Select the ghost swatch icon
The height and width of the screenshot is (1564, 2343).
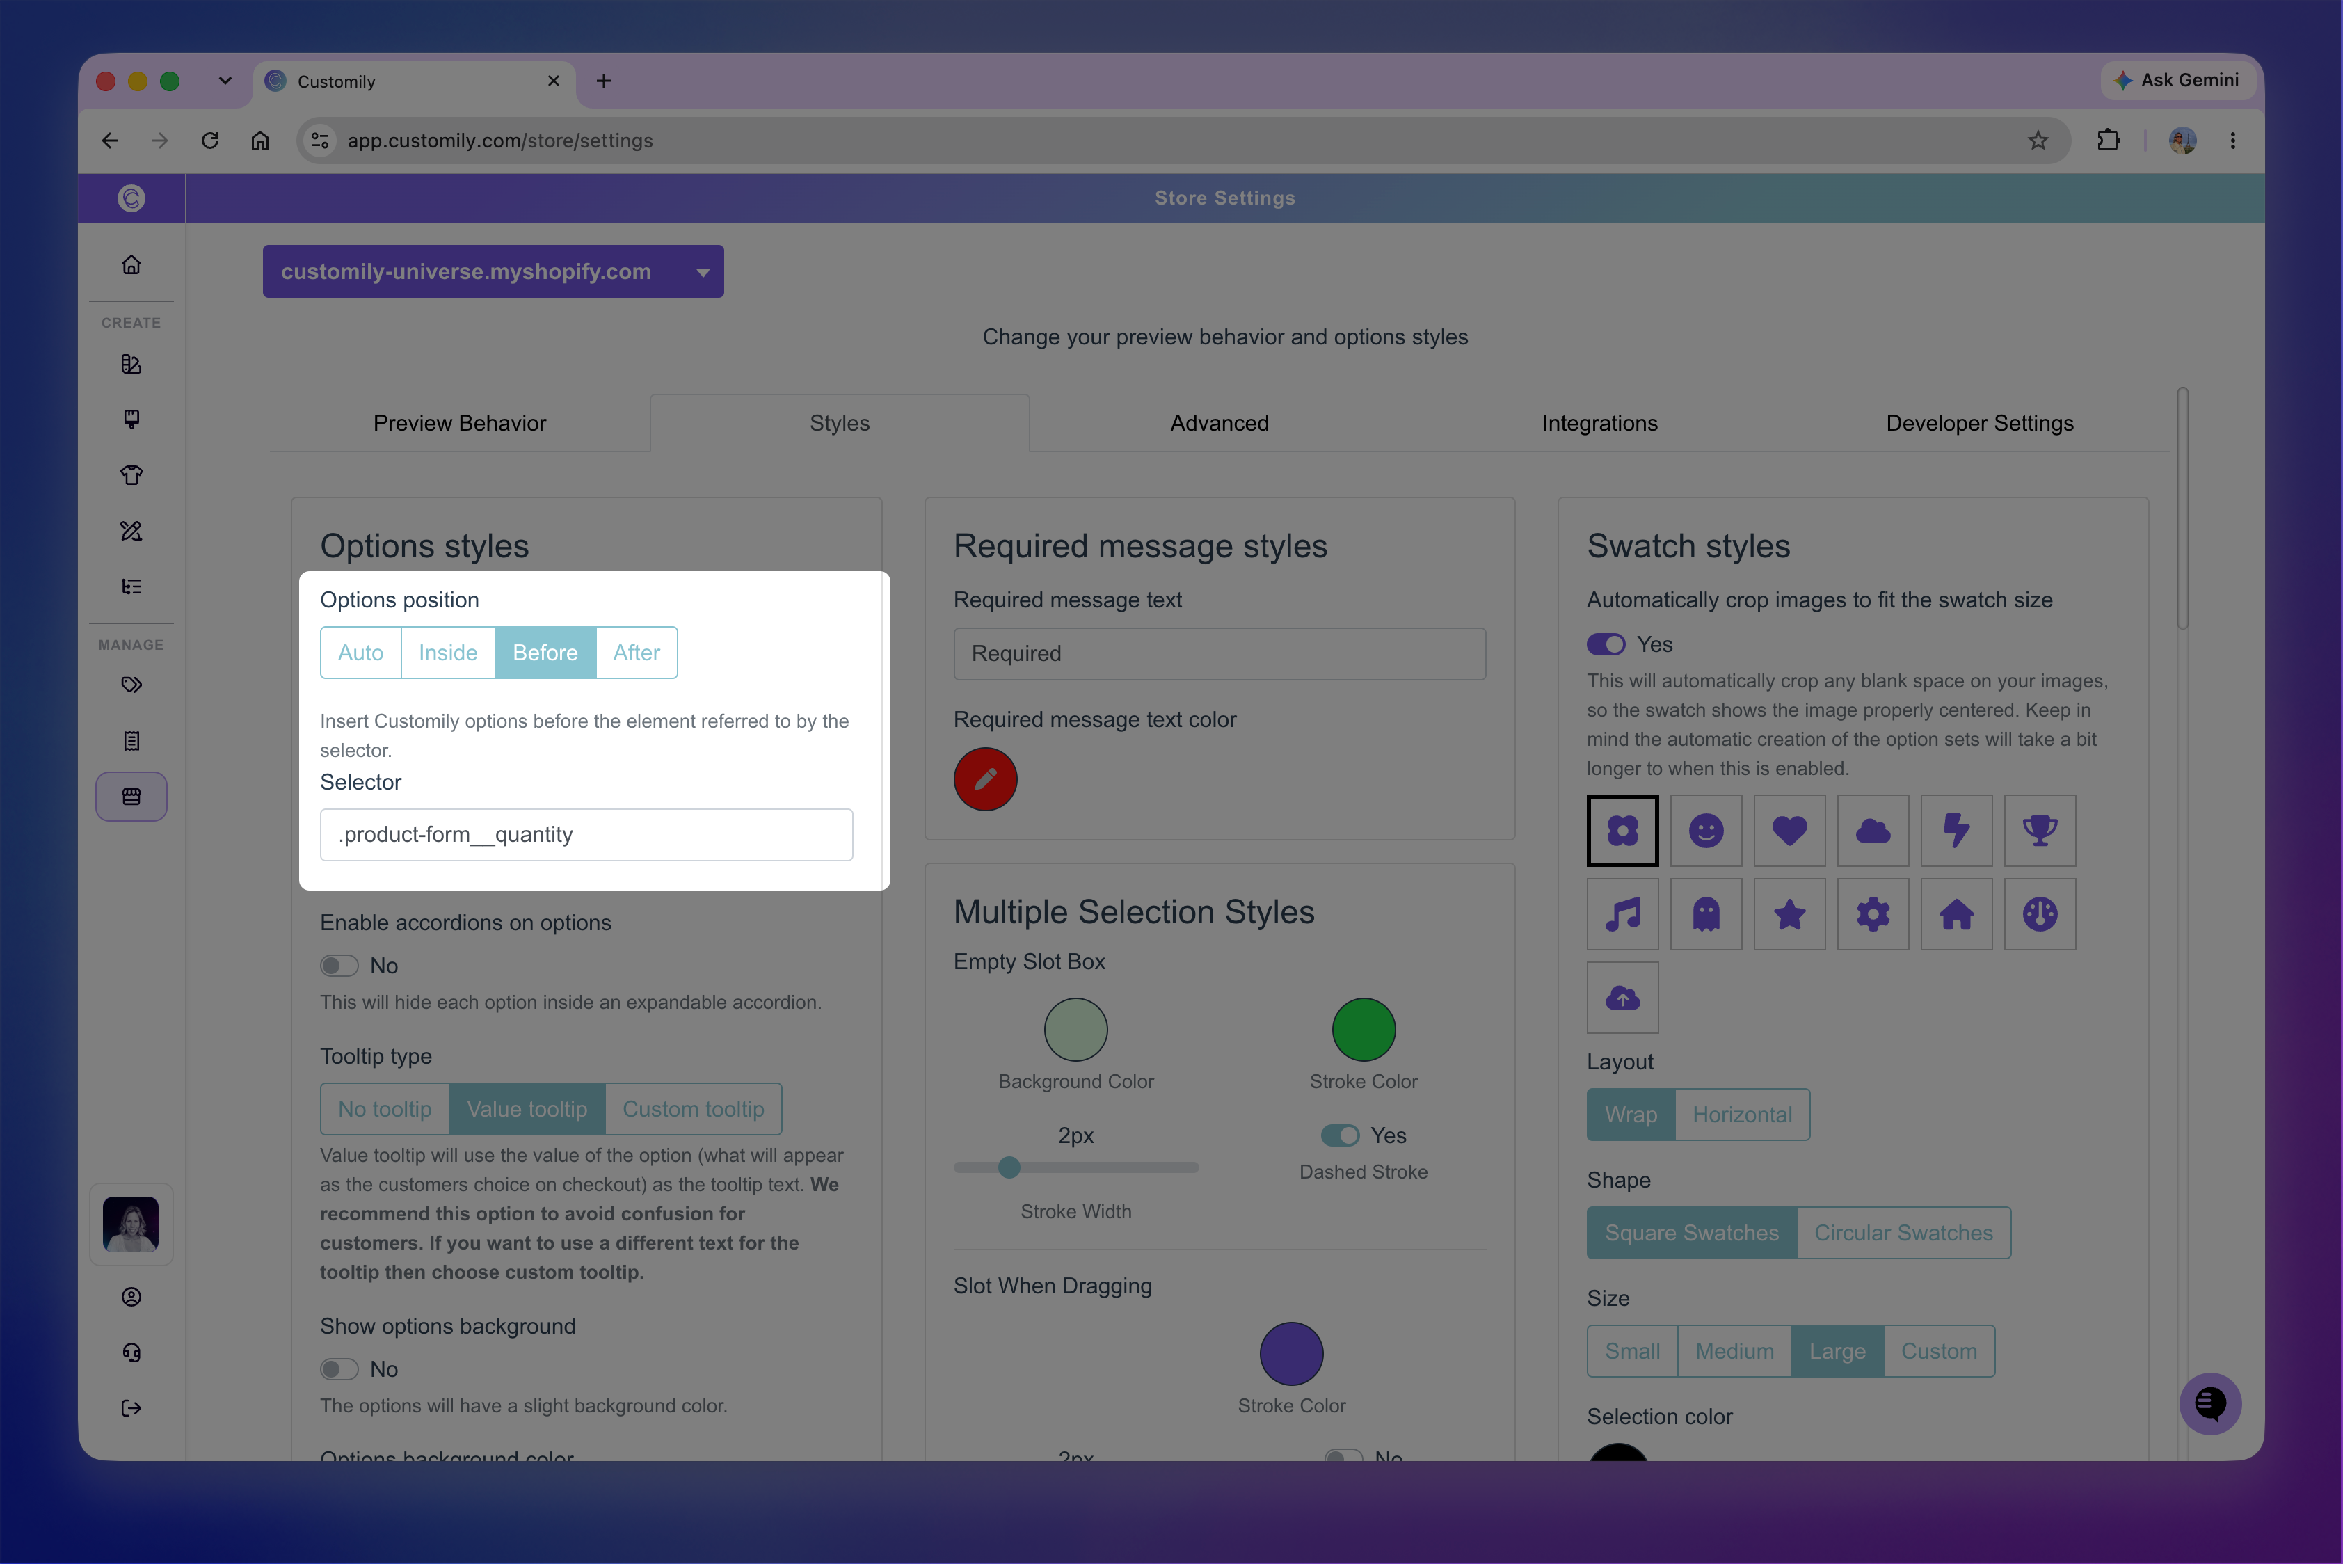pos(1706,913)
